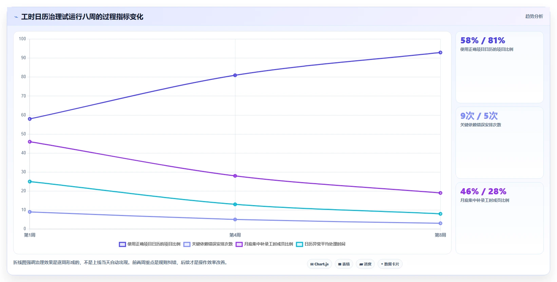Viewport: 557px width, 282px height.
Task: Select the purple 第1周 point at 46
Action: tap(30, 142)
